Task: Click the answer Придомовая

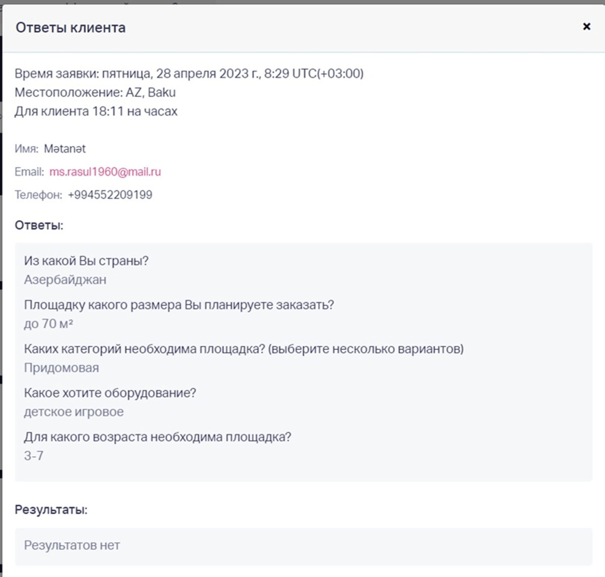Action: point(62,368)
